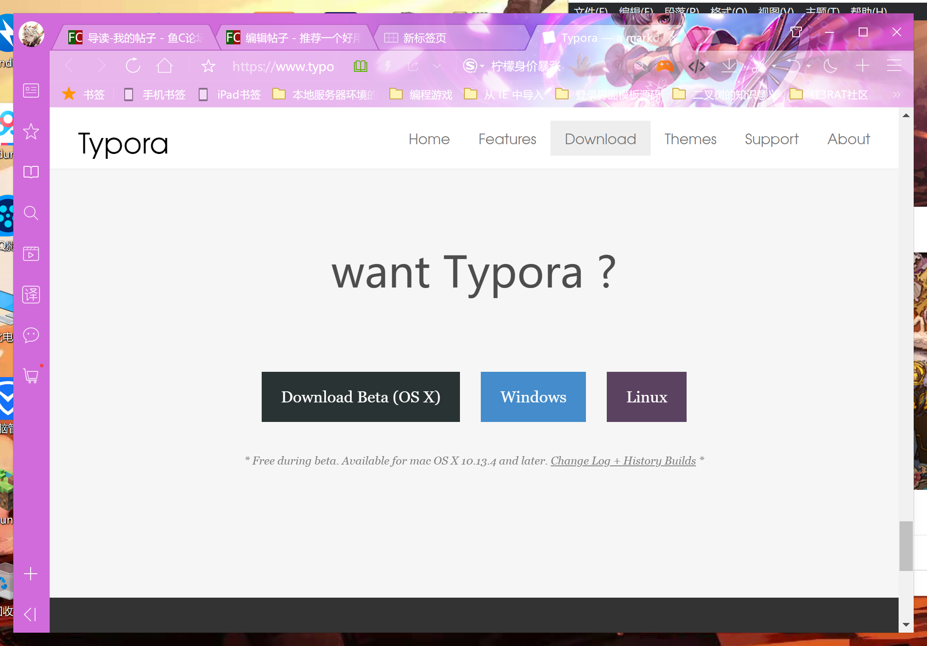927x646 pixels.
Task: Select Download nav item
Action: pyautogui.click(x=600, y=139)
